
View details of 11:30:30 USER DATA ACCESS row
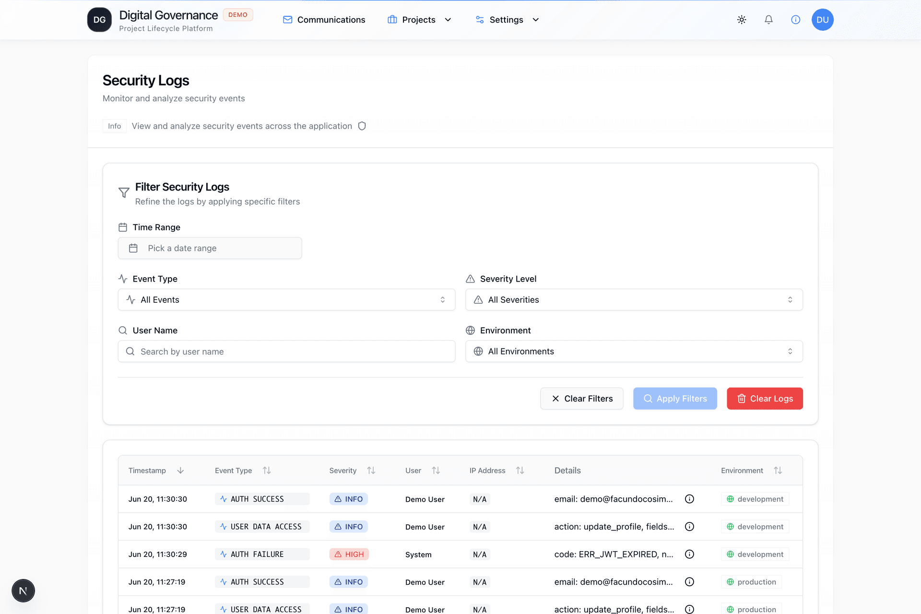(689, 527)
